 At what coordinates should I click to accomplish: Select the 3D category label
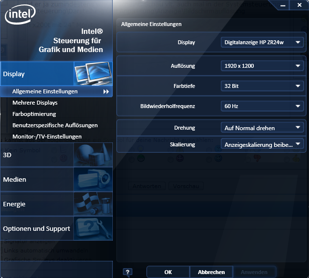pyautogui.click(x=7, y=155)
